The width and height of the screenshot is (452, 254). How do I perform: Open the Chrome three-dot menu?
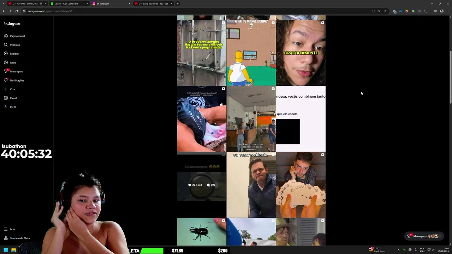(448, 11)
